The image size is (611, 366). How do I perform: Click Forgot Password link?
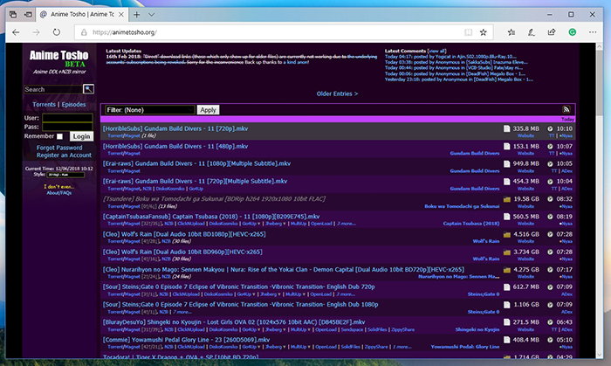[59, 148]
